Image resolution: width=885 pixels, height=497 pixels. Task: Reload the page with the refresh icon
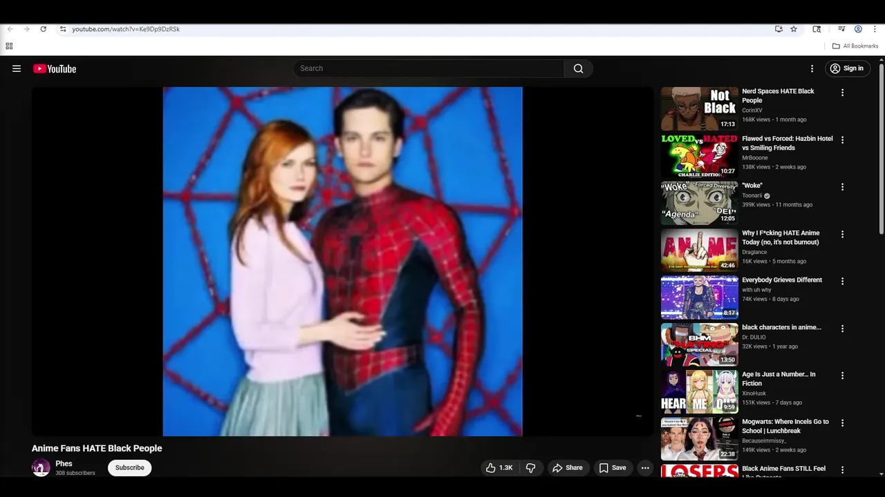pyautogui.click(x=43, y=29)
